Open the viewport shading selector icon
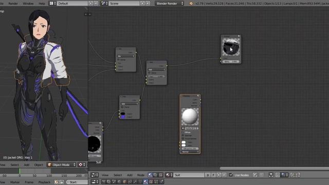Image resolution: width=329 pixels, height=185 pixels. [x=82, y=165]
